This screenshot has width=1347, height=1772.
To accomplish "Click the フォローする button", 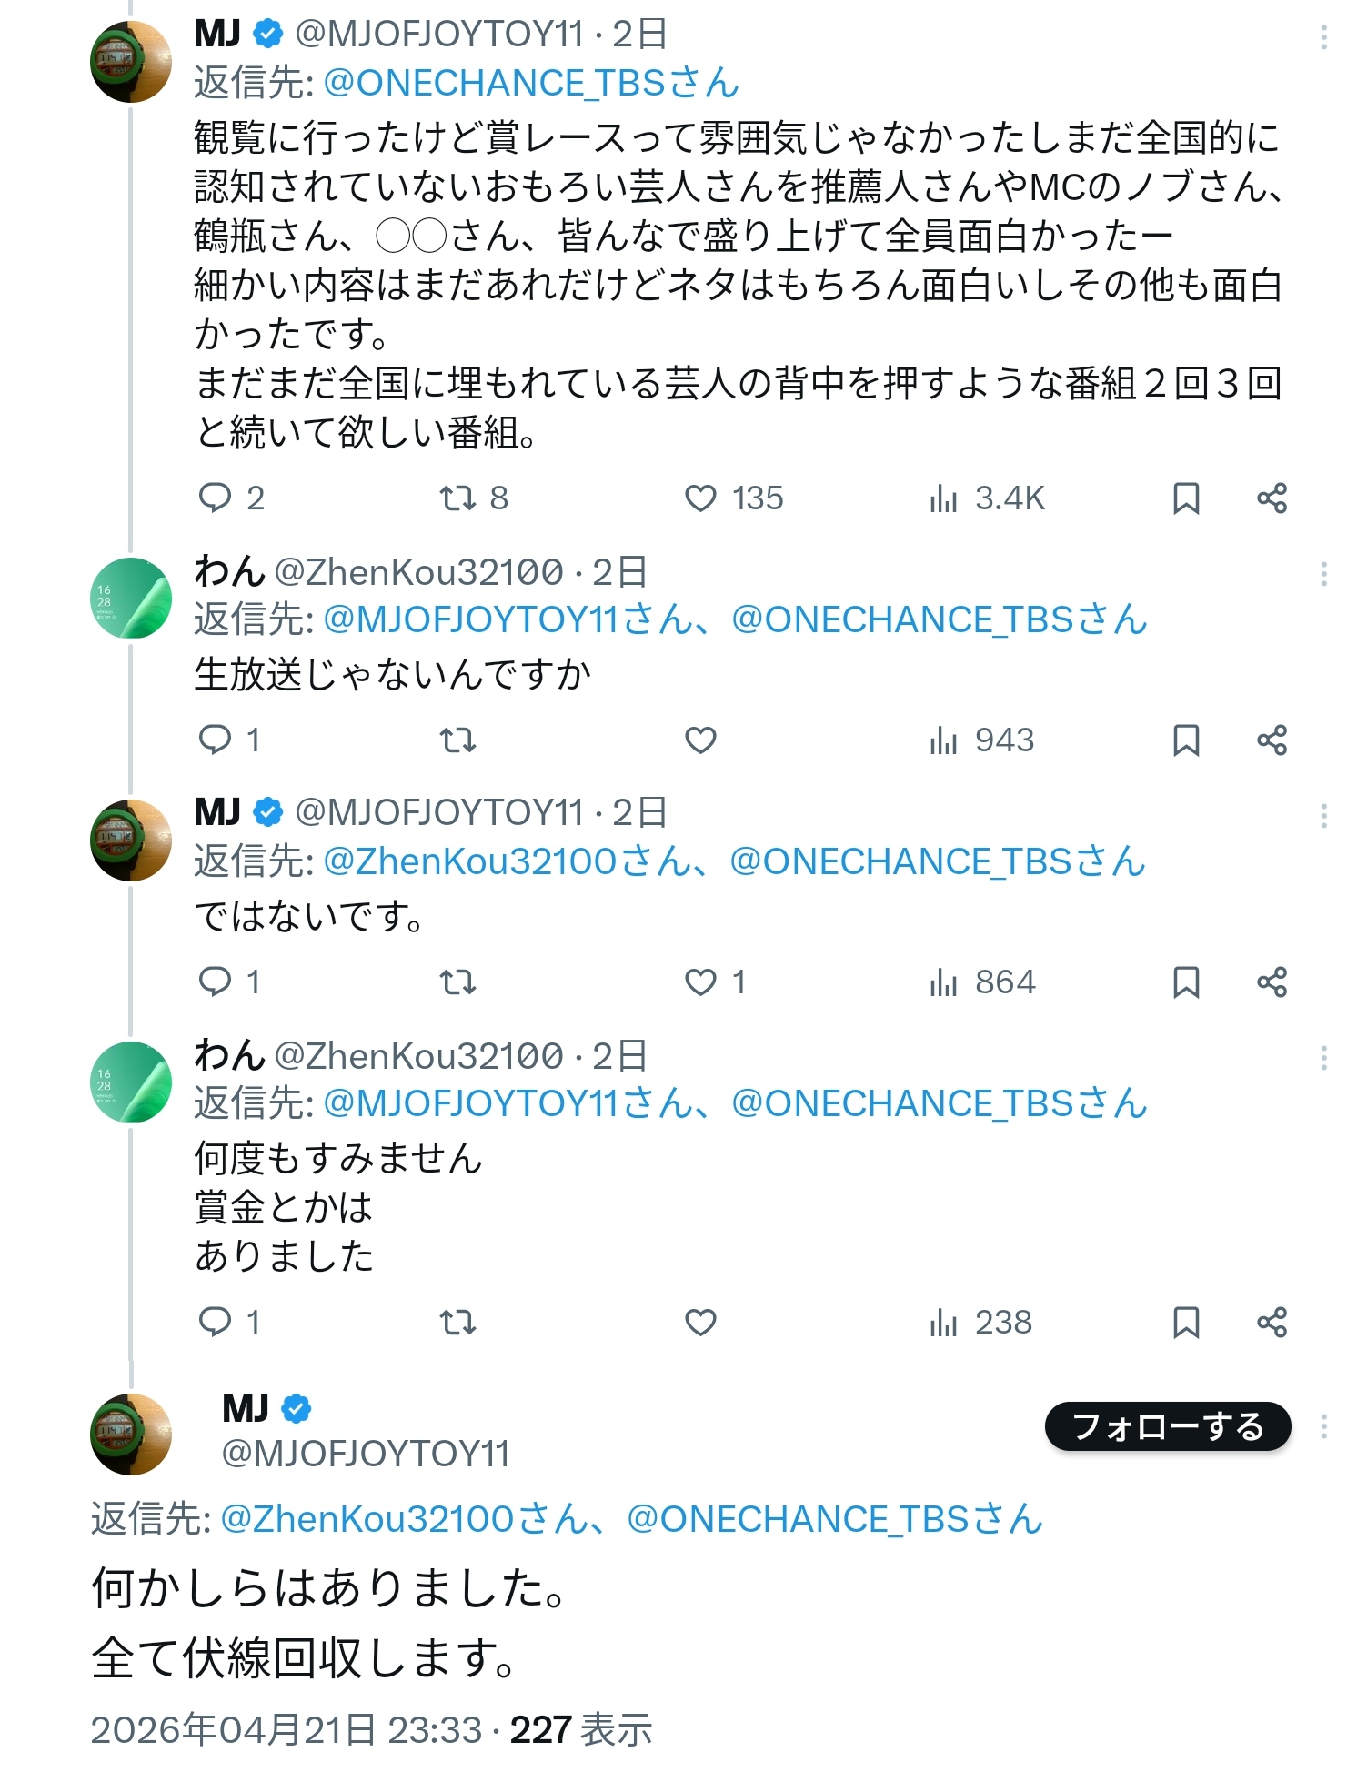I will 1167,1426.
